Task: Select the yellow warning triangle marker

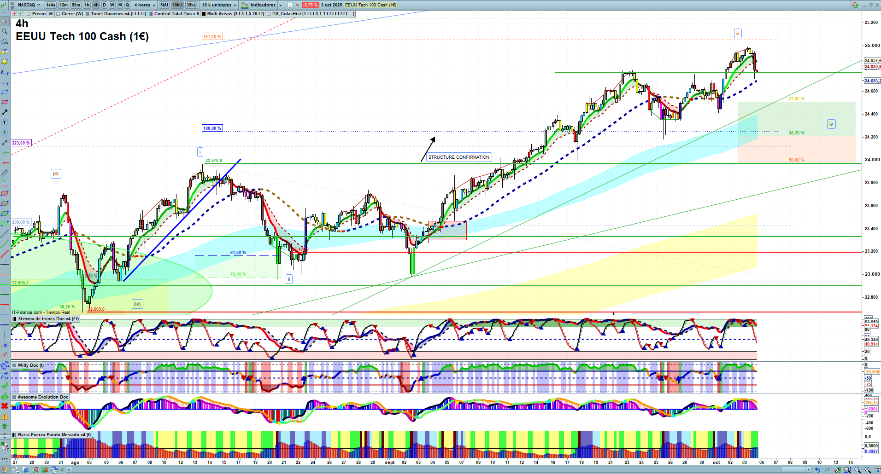Action: coord(5,416)
